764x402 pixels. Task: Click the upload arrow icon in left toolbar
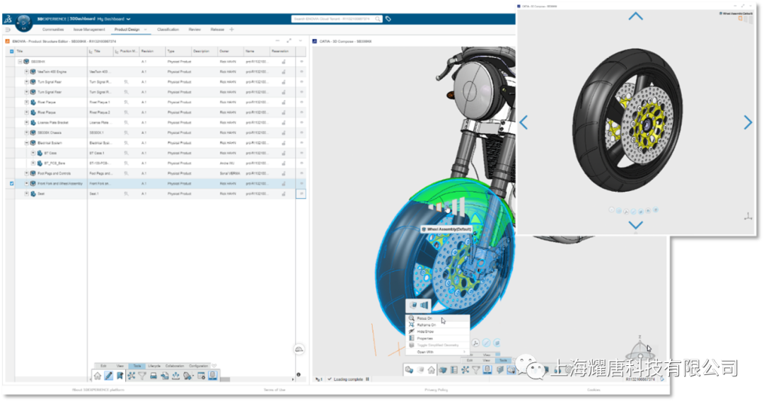click(176, 376)
